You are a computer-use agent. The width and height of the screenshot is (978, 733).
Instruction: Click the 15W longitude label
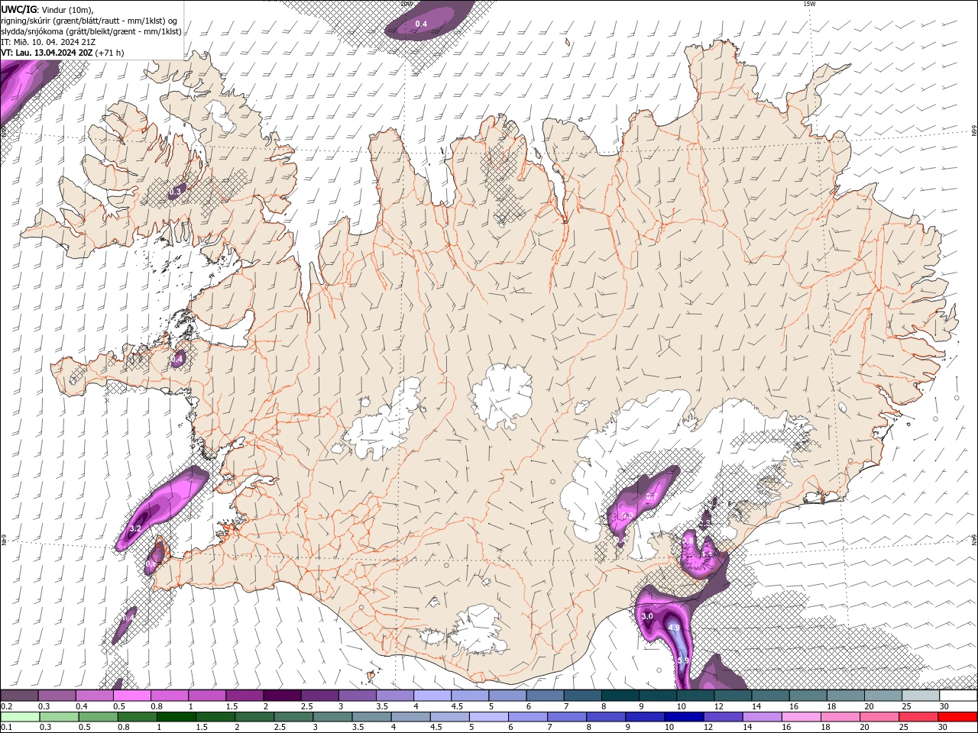809,4
